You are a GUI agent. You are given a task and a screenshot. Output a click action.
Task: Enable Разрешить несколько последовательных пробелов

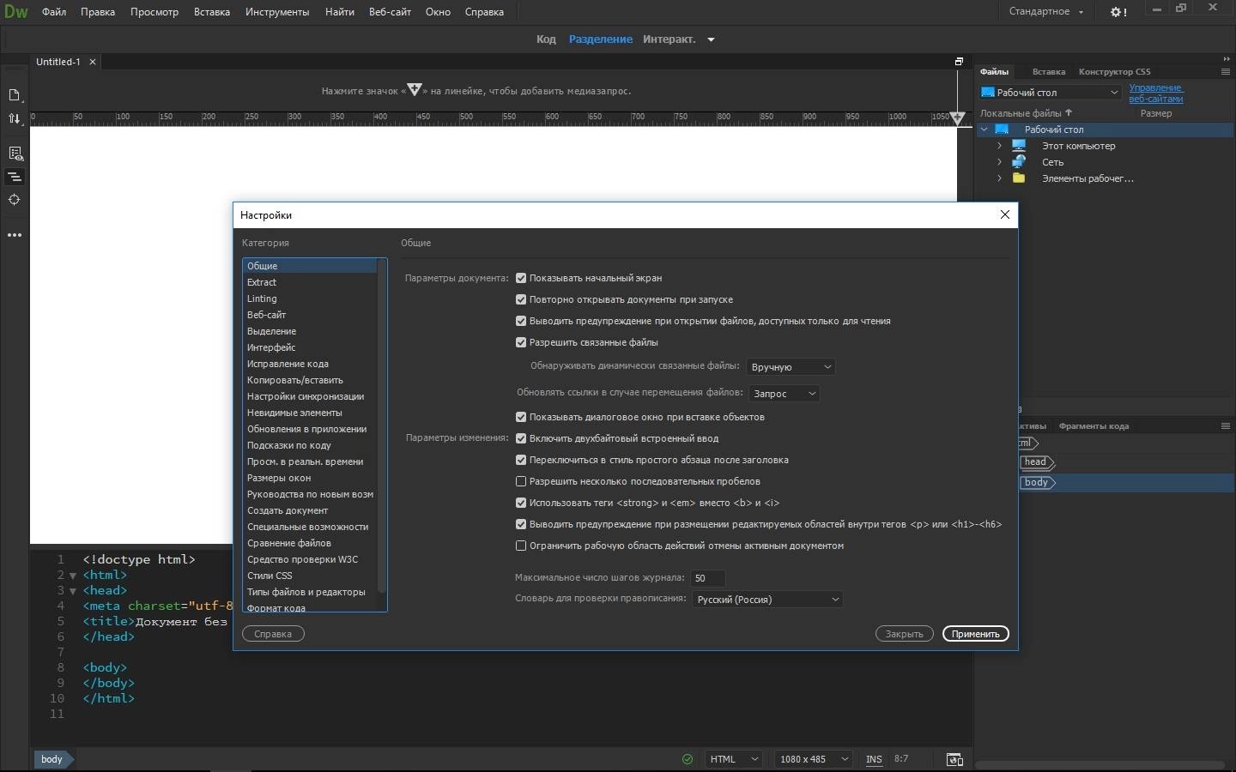coord(521,481)
